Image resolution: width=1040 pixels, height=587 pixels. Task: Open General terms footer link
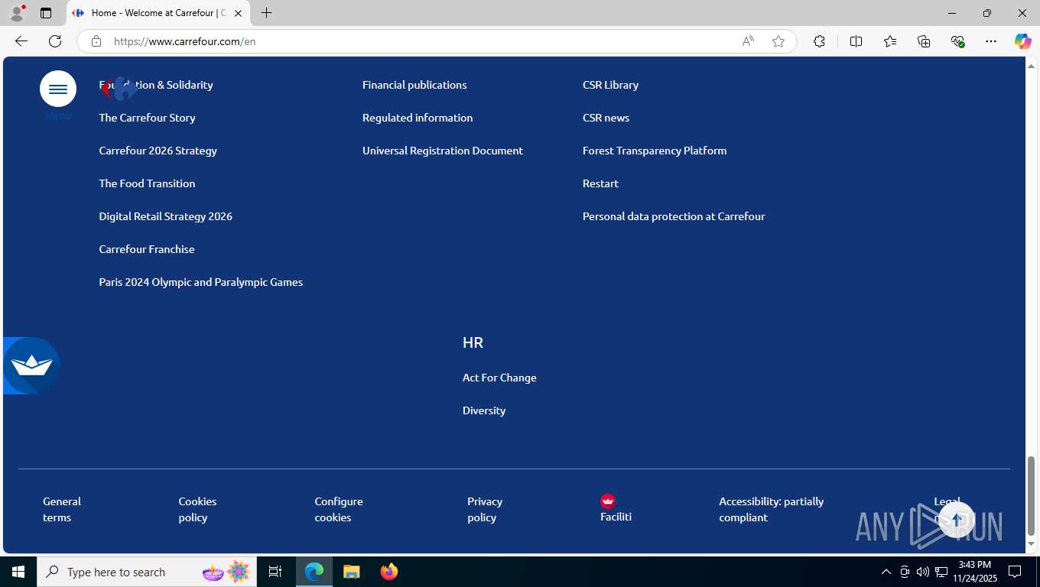pyautogui.click(x=62, y=509)
